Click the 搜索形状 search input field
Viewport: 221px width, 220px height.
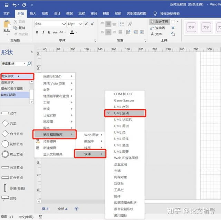pos(13,64)
